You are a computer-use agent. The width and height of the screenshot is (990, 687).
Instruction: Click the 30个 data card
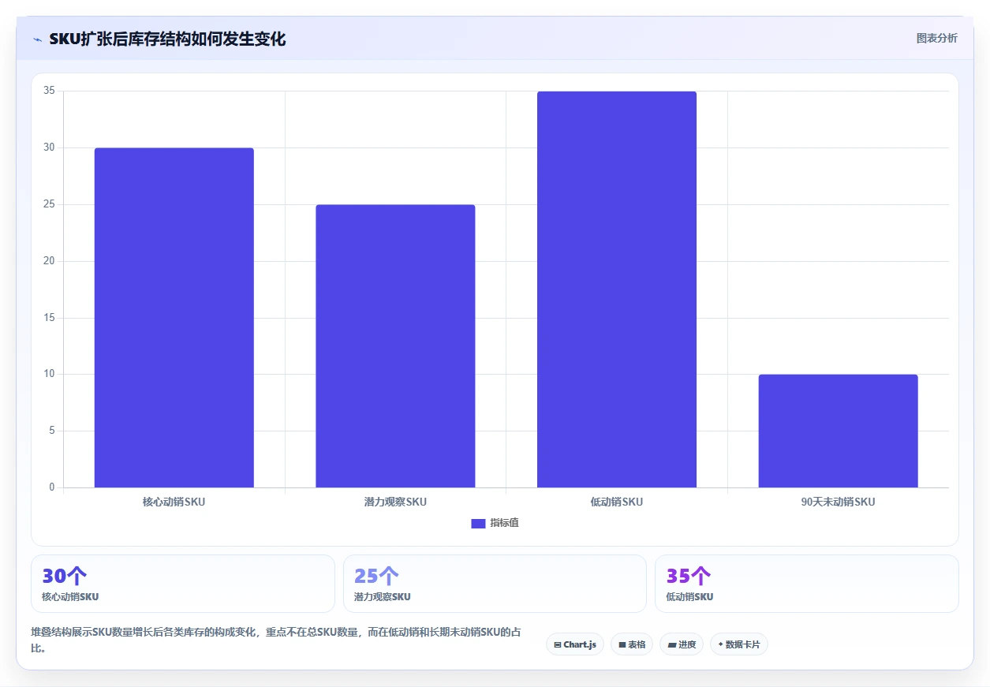(x=183, y=584)
